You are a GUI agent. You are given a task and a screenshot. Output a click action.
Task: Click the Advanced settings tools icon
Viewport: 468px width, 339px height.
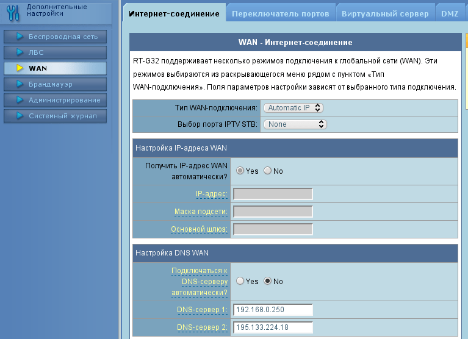coord(13,13)
